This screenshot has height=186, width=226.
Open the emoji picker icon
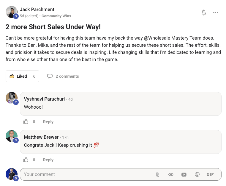(x=197, y=174)
